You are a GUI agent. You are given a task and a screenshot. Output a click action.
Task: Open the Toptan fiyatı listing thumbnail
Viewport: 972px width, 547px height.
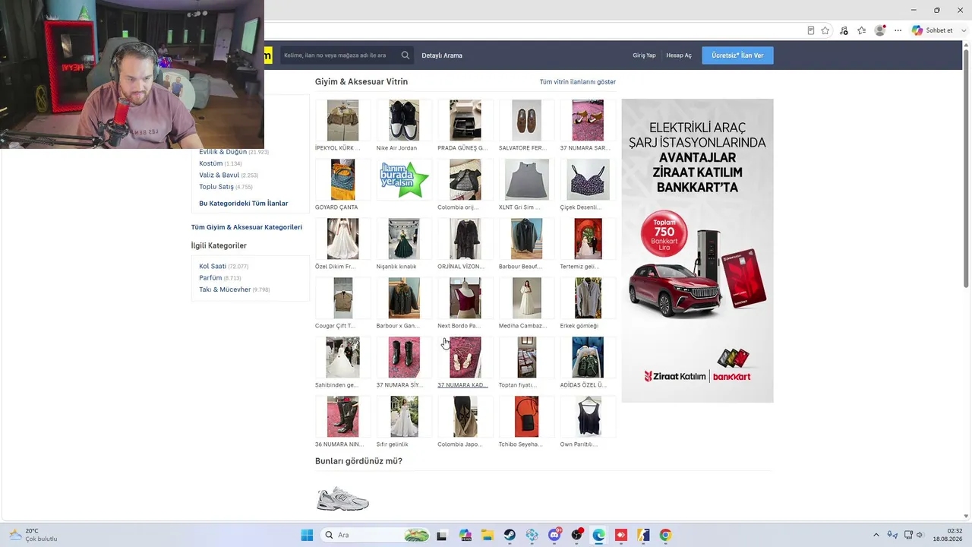tap(526, 357)
